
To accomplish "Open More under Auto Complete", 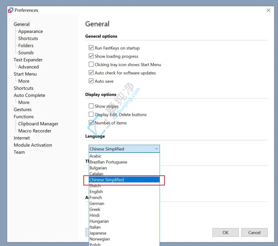I will pos(24,102).
